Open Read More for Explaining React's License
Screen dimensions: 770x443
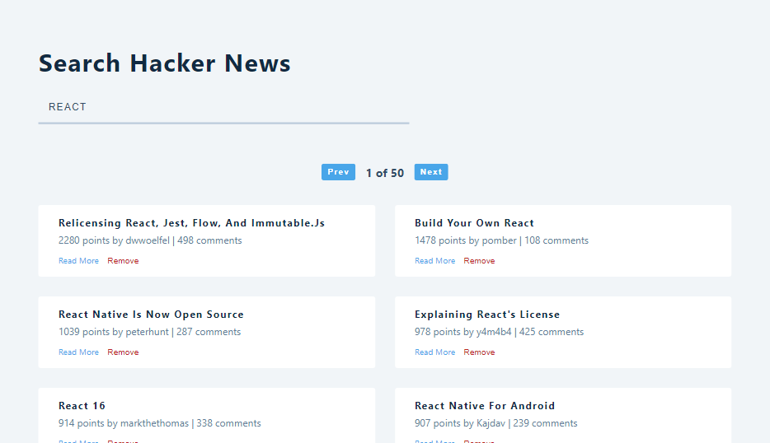pos(434,352)
